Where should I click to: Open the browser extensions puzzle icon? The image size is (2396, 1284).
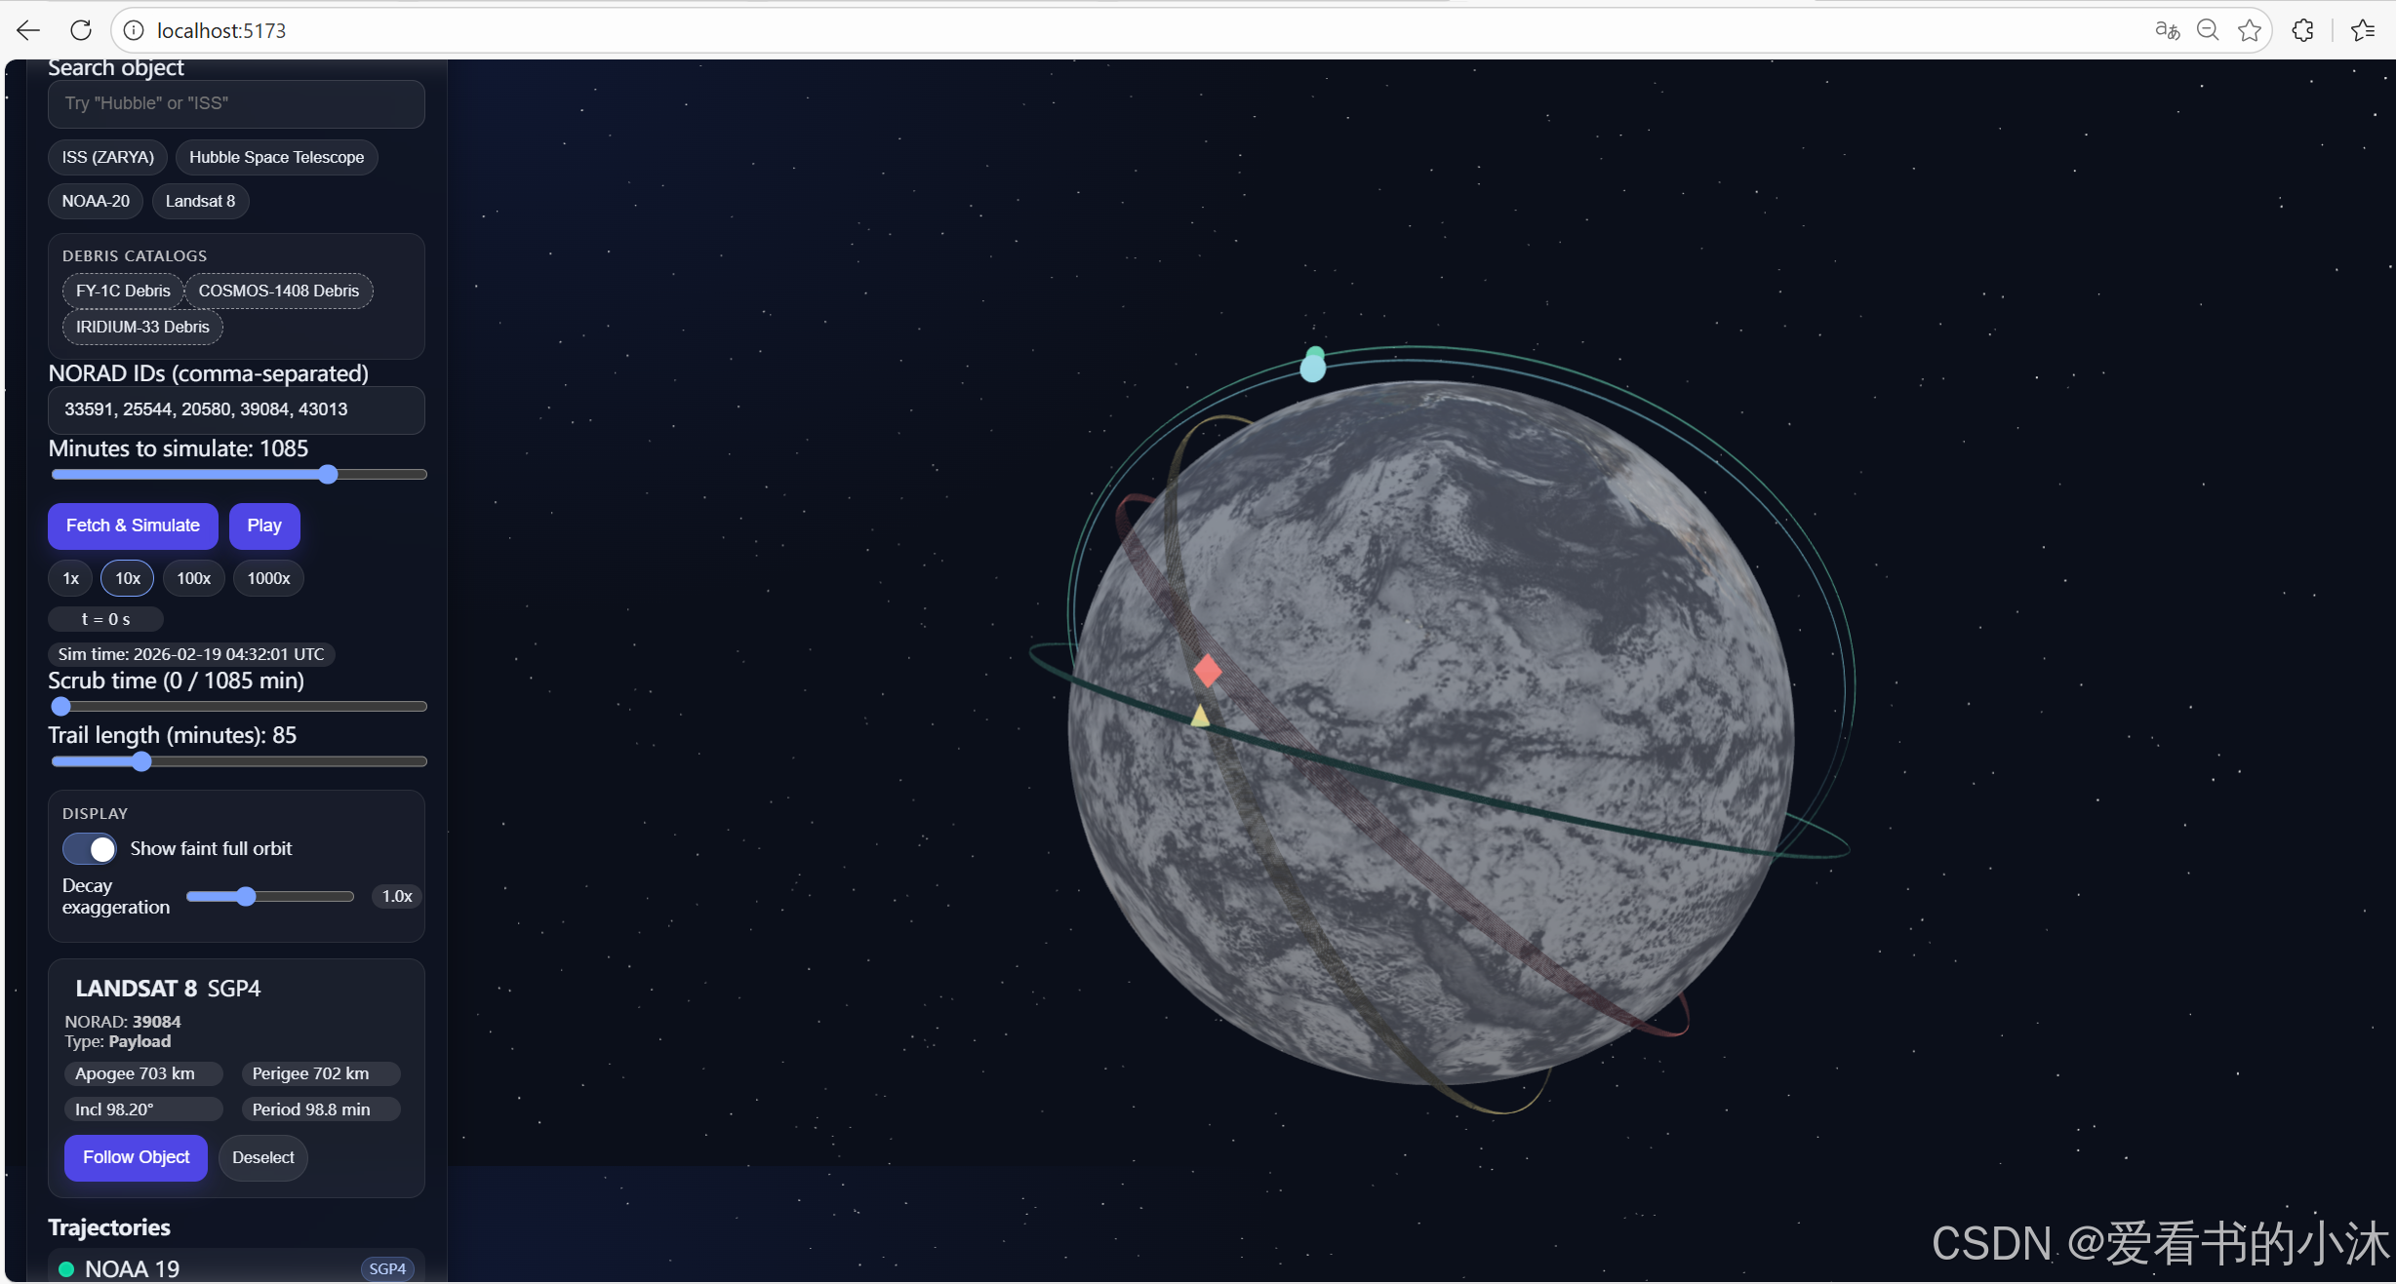coord(2303,30)
